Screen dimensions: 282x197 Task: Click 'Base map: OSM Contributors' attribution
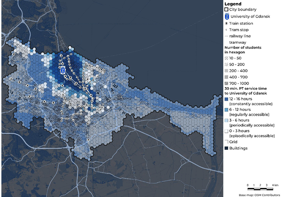(x=259, y=195)
